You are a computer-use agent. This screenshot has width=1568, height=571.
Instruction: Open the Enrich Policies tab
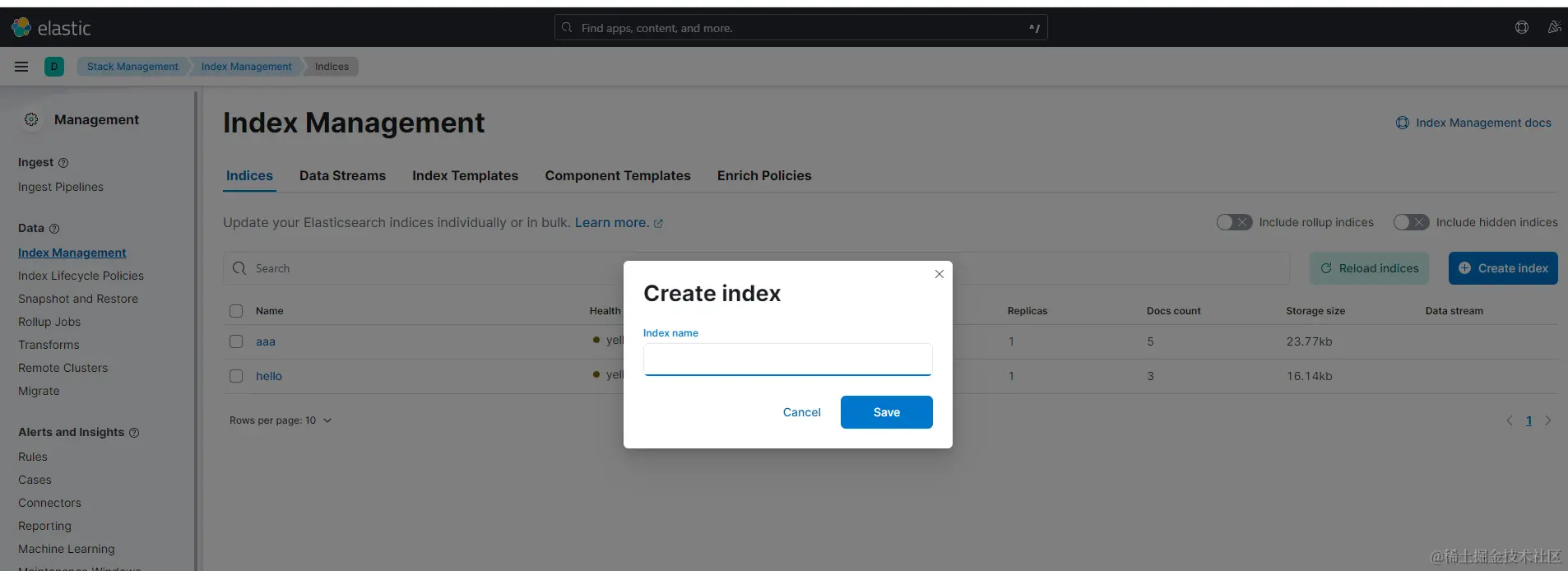(x=764, y=176)
